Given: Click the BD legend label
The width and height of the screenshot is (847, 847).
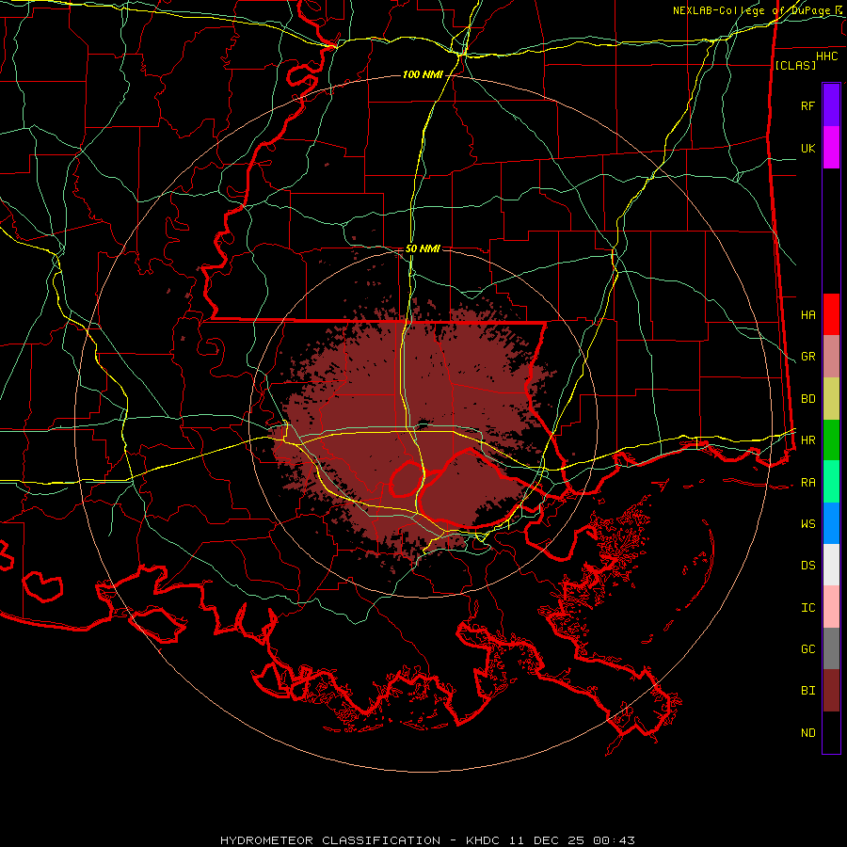Looking at the screenshot, I should coord(807,399).
